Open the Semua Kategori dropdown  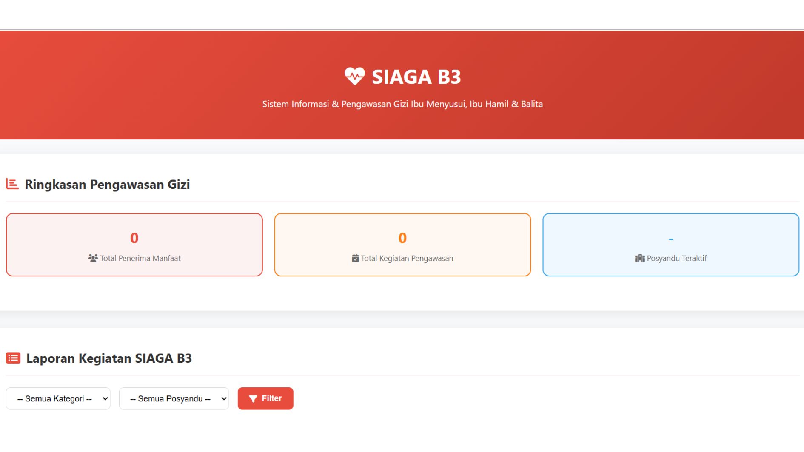coord(58,398)
